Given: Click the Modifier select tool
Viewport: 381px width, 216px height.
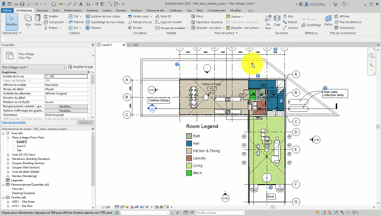Looking at the screenshot, I should 11,22.
